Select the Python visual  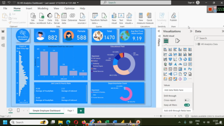click(190, 69)
